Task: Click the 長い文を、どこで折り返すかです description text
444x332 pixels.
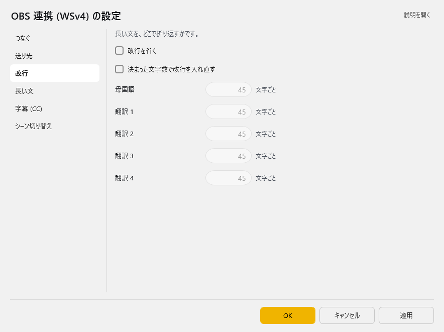Action: 157,34
